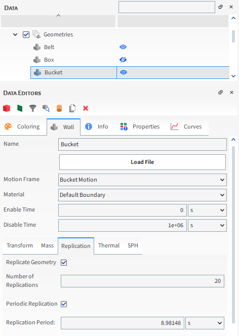Open the Transform sub-tab
The height and width of the screenshot is (336, 239).
coord(20,245)
